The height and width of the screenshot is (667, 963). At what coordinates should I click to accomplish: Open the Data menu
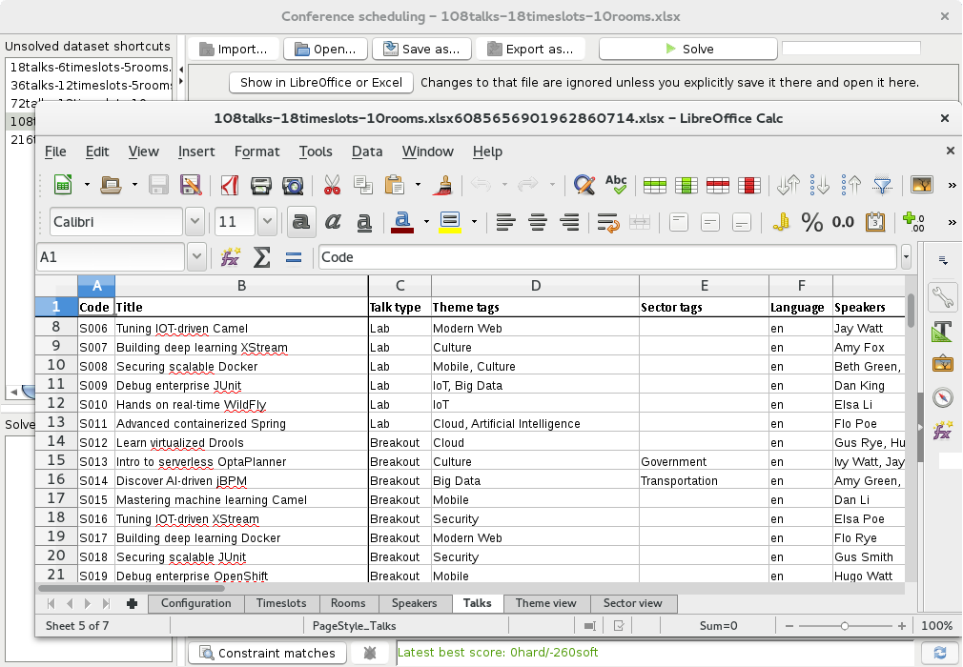click(x=365, y=152)
